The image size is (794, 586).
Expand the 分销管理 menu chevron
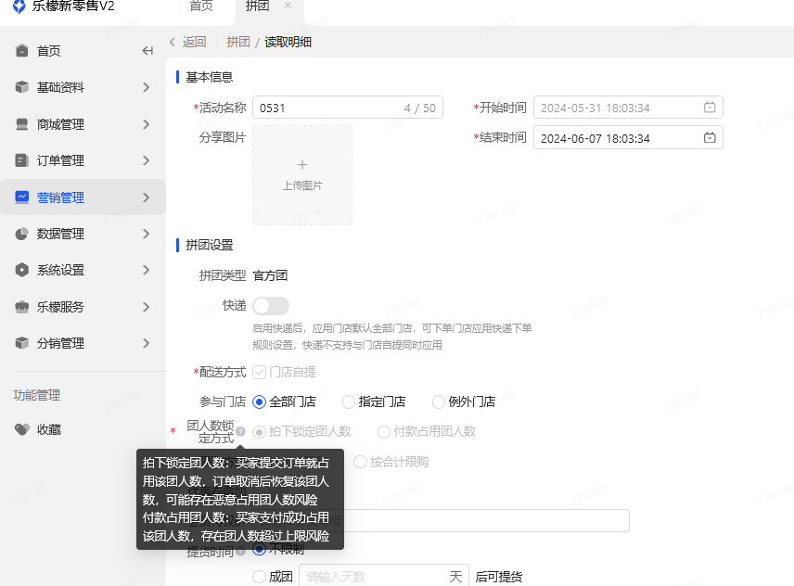[x=146, y=343]
